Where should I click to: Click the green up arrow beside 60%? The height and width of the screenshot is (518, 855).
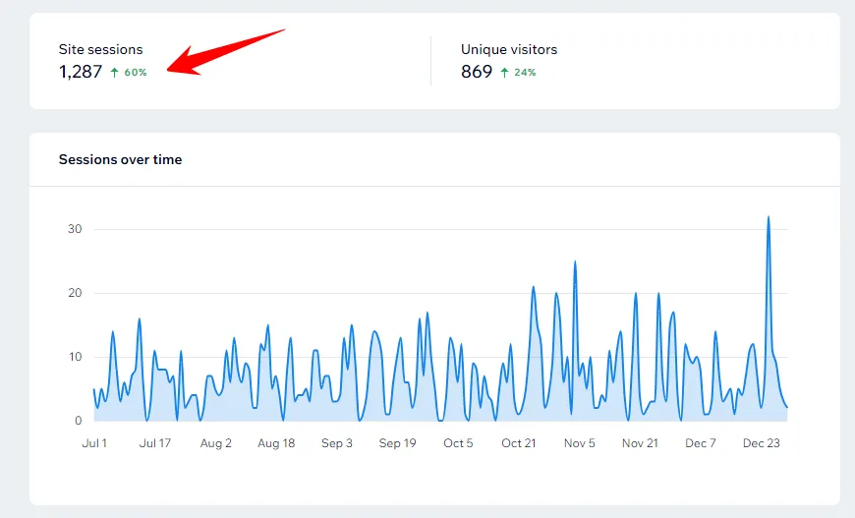(x=114, y=73)
